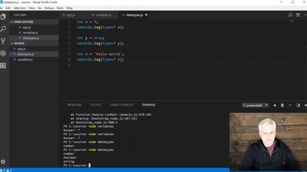Click 'string' output in the terminal
Viewport: 307px width, 172px height.
69,161
